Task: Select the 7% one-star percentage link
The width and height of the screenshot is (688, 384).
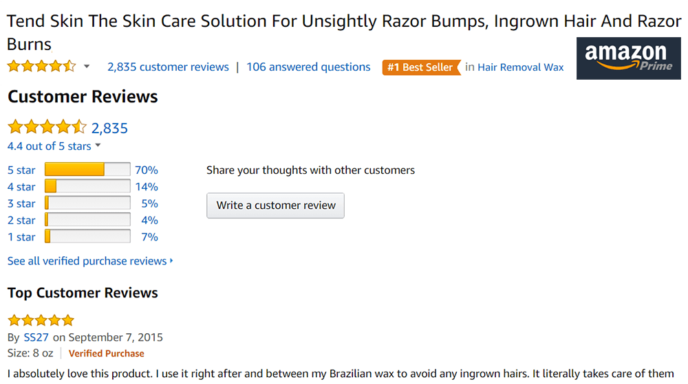Action: coord(149,237)
